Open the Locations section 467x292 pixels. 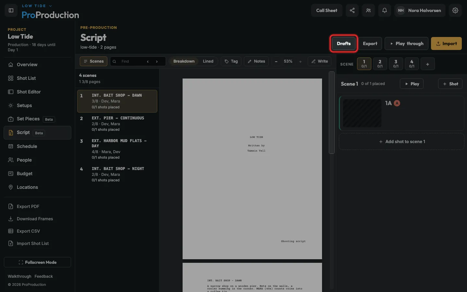pyautogui.click(x=37, y=187)
